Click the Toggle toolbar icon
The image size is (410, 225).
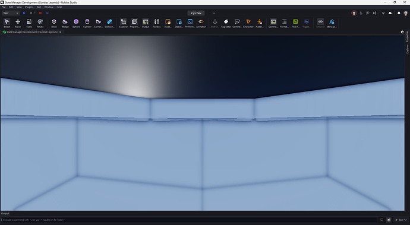pos(307,23)
